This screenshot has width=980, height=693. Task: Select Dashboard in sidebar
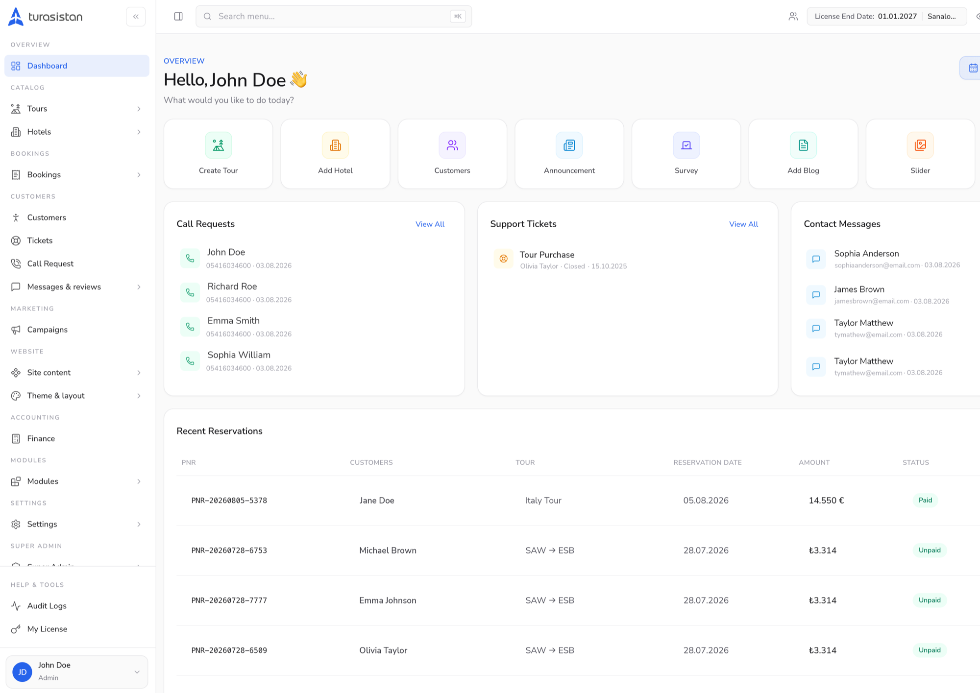pyautogui.click(x=77, y=66)
